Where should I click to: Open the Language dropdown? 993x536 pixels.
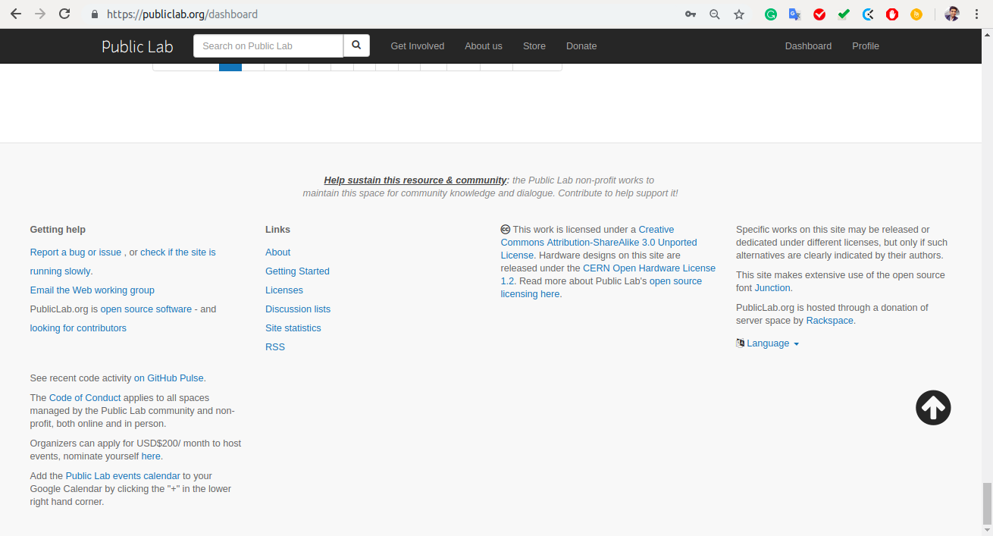click(x=768, y=343)
